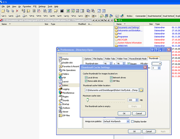This screenshot has width=180, height=139.
Task: Open network drive Z:
Action: [94, 16]
